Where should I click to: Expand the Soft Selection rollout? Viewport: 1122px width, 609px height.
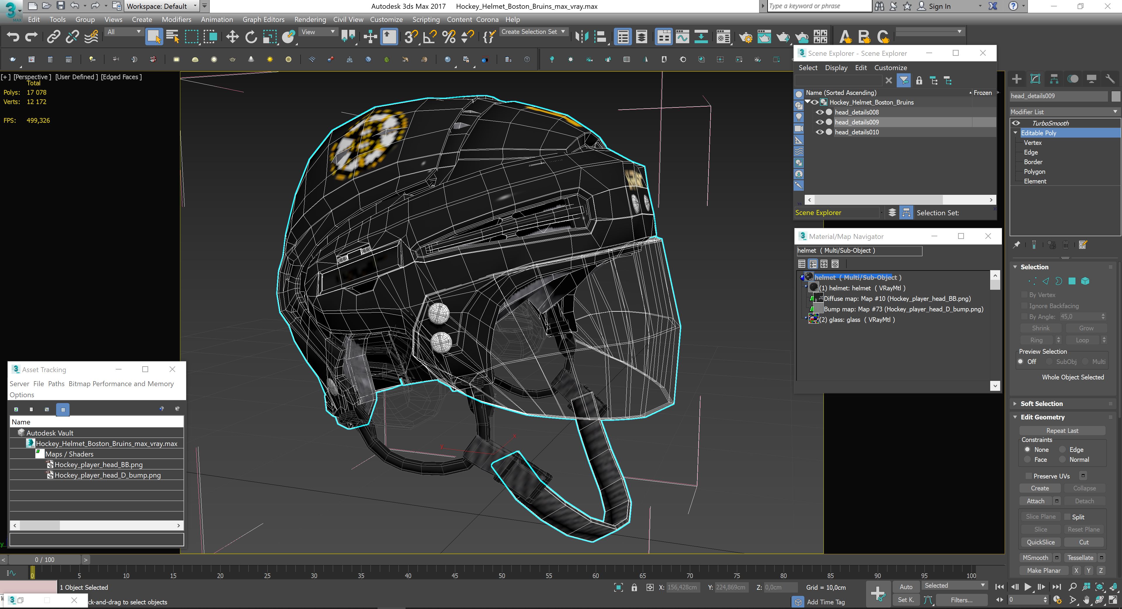[1041, 404]
